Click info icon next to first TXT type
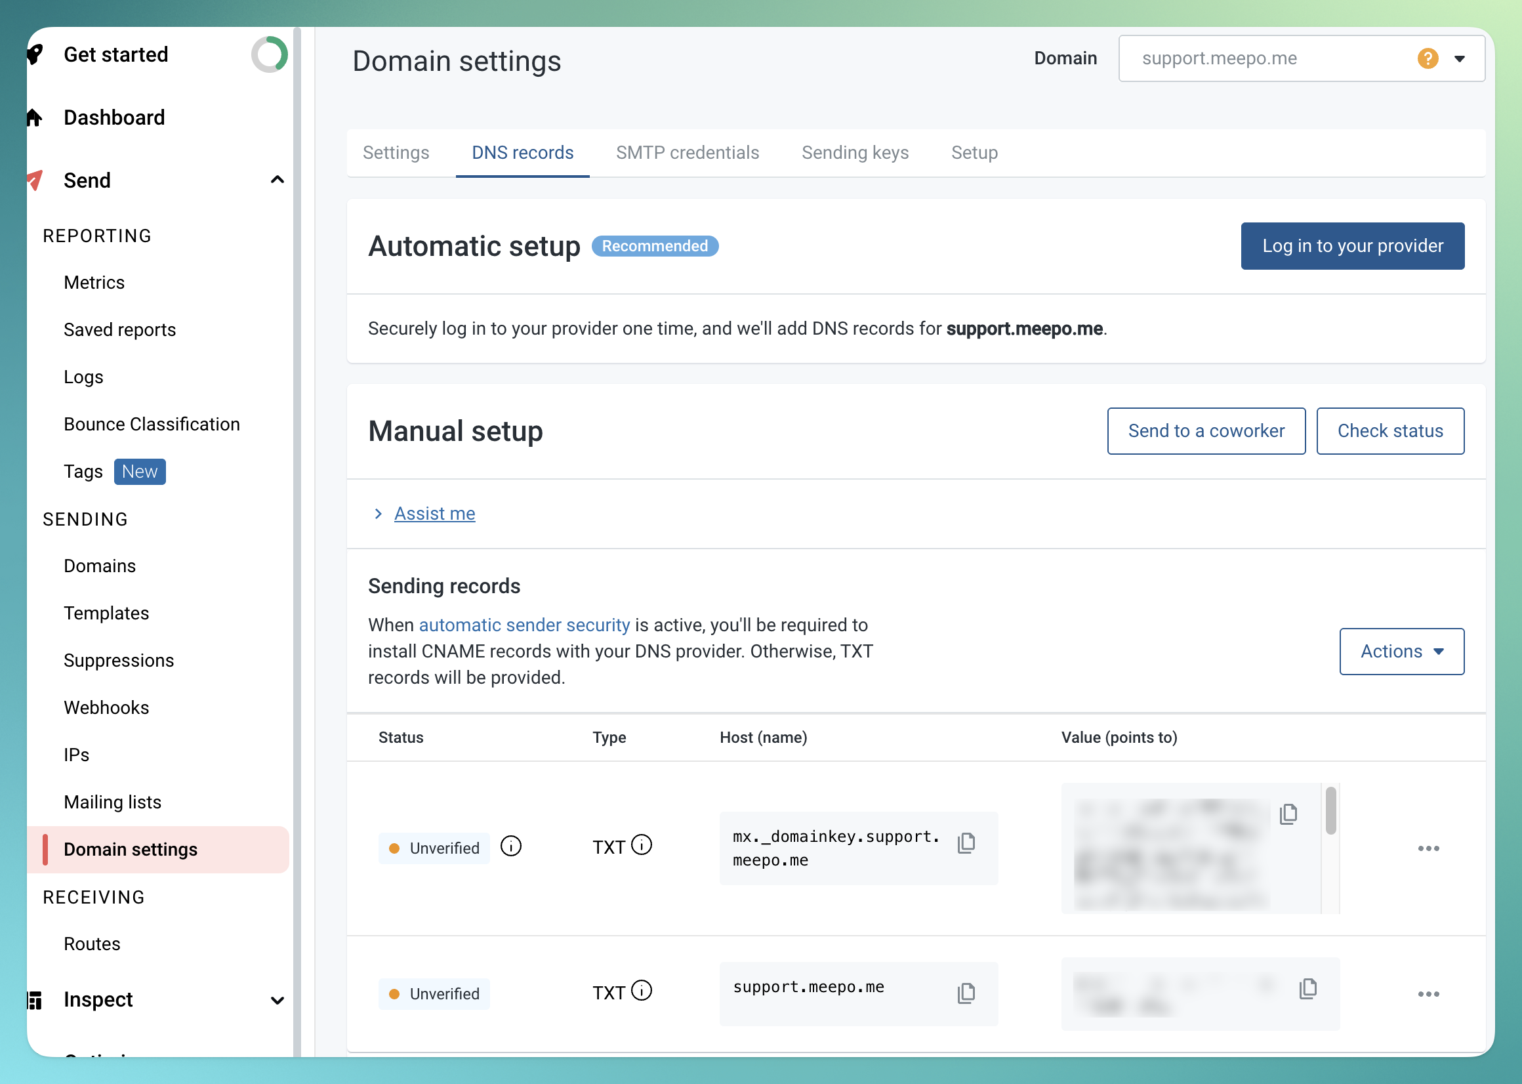The height and width of the screenshot is (1084, 1522). [x=641, y=845]
